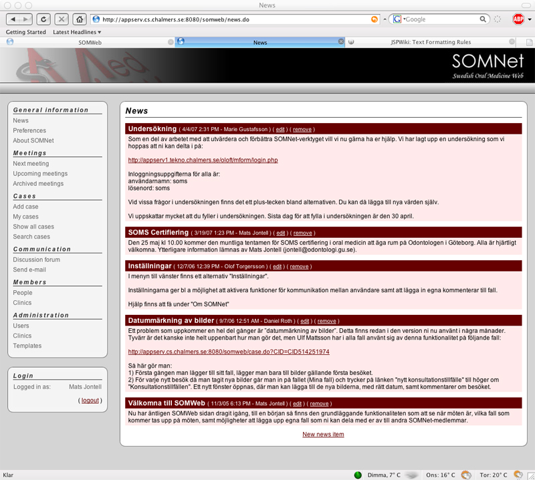Image resolution: width=535 pixels, height=480 pixels.
Task: Click the Stop loading X button
Action: coord(61,19)
